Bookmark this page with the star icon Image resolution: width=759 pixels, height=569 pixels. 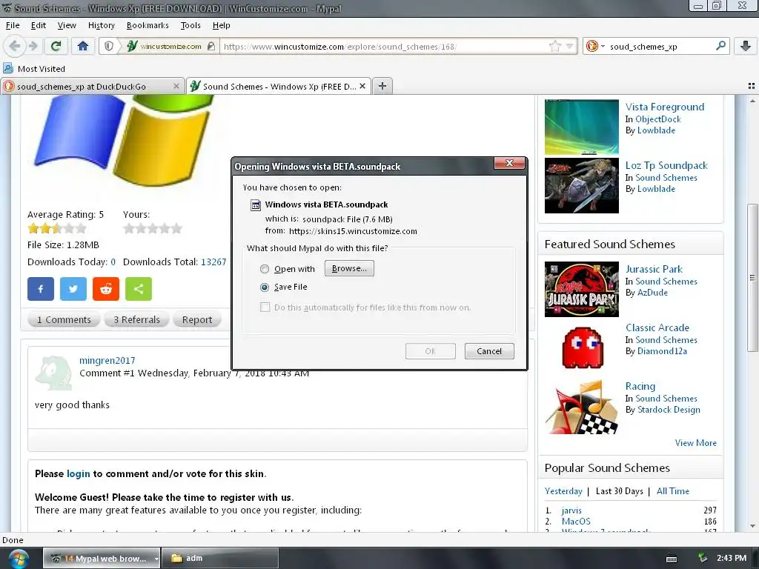tap(554, 46)
